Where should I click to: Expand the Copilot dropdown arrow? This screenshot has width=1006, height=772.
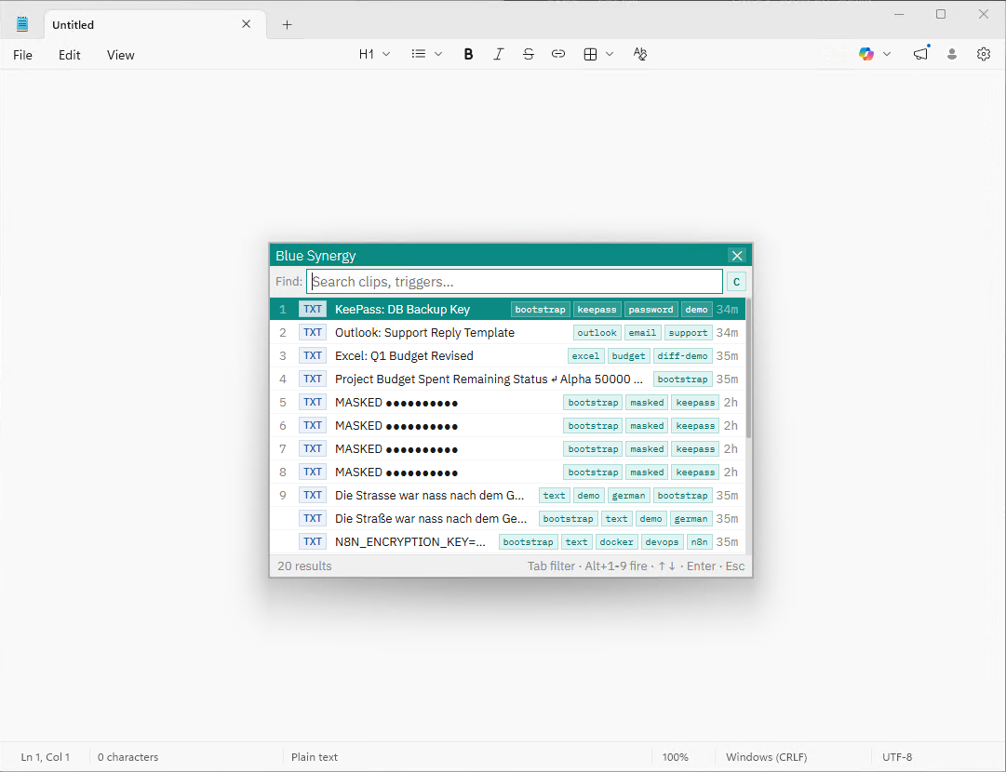pyautogui.click(x=887, y=55)
